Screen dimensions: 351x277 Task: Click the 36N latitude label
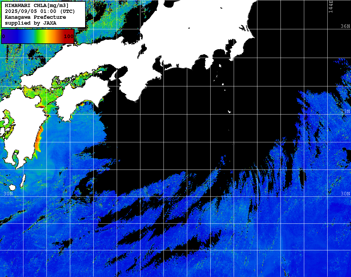[x=345, y=26]
